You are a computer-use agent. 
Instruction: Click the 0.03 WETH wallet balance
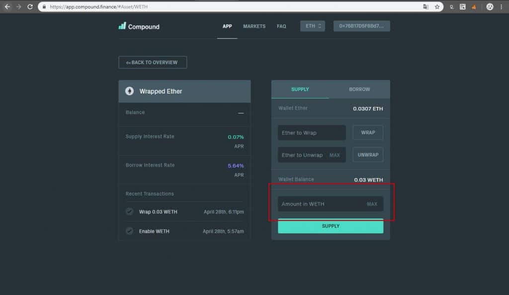(x=368, y=180)
